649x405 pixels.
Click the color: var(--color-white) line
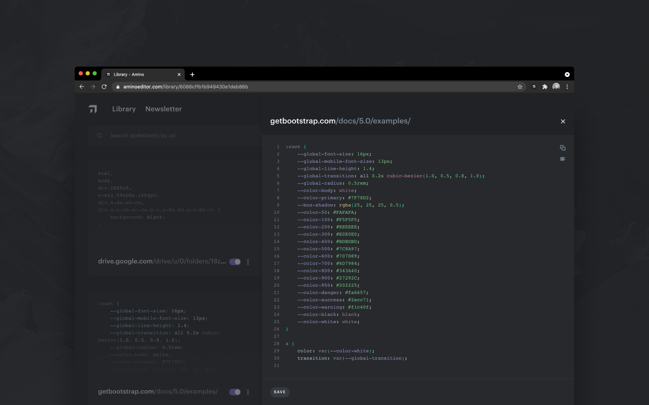[336, 351]
